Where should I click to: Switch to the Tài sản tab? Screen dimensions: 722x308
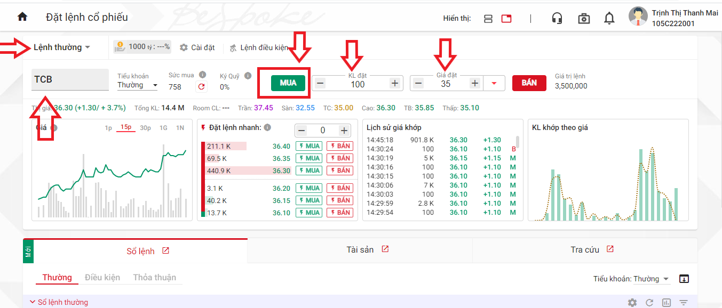pos(360,249)
